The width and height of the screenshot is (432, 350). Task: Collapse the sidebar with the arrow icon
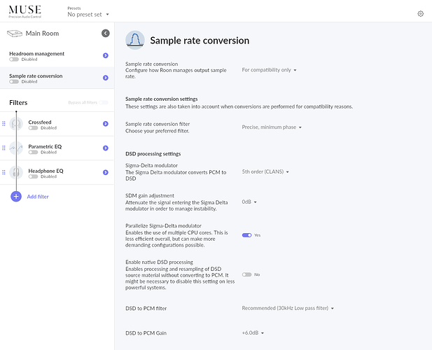106,33
